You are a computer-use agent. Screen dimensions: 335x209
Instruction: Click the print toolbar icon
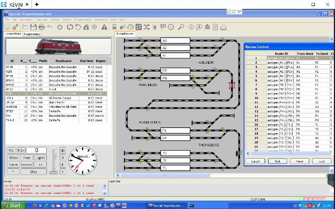coord(41,27)
